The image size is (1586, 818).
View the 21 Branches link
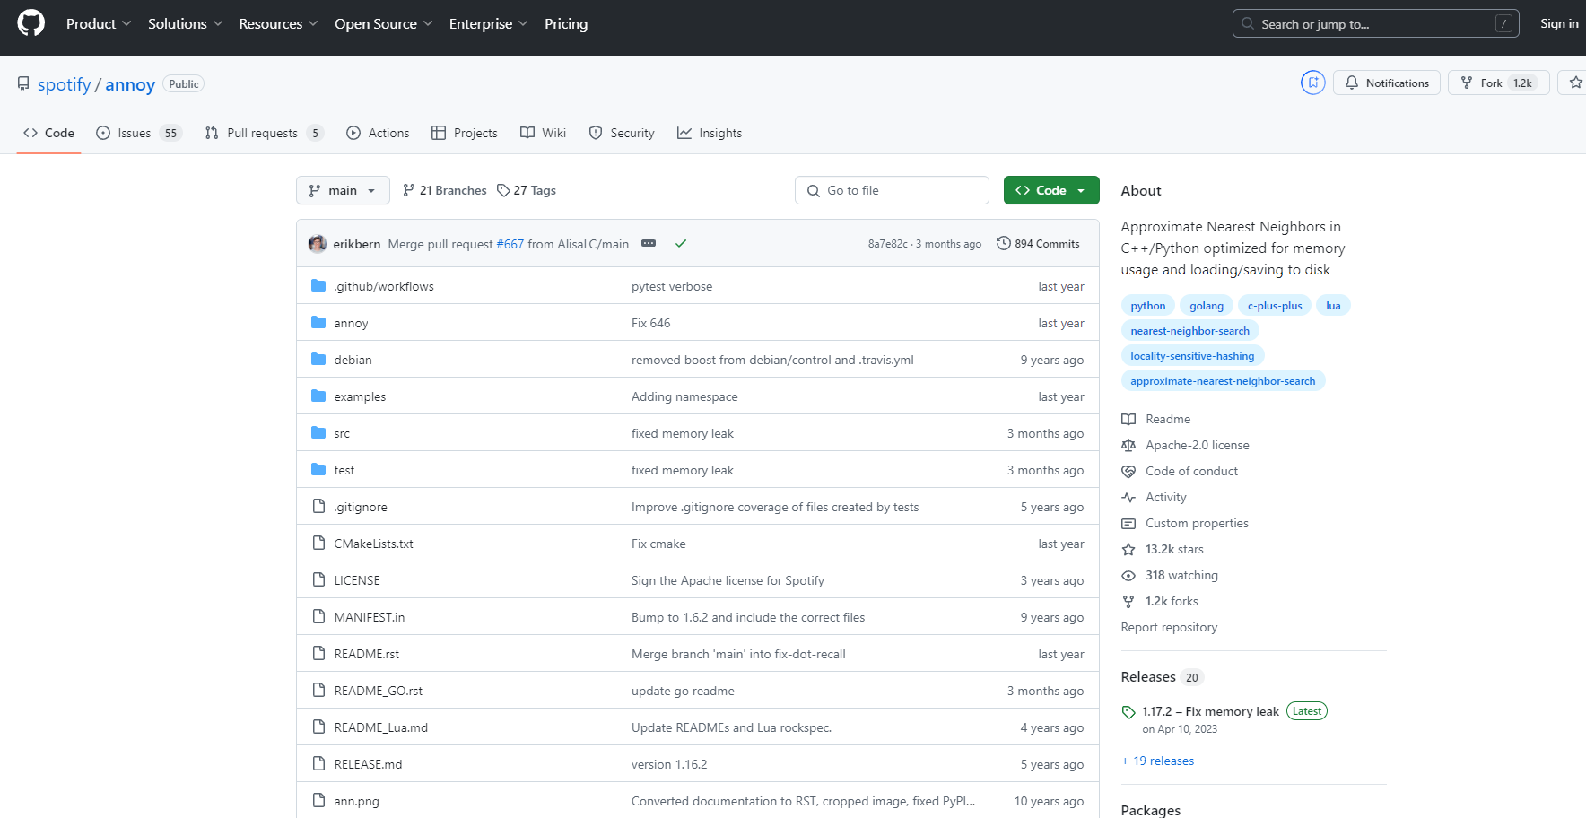point(445,190)
